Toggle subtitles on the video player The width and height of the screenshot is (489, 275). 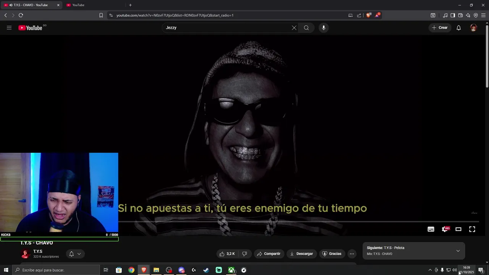tap(431, 229)
